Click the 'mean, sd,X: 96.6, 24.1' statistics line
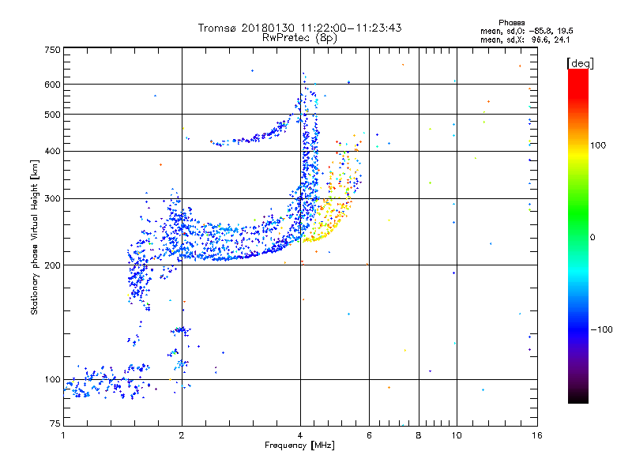Image resolution: width=632 pixels, height=474 pixels. 525,40
